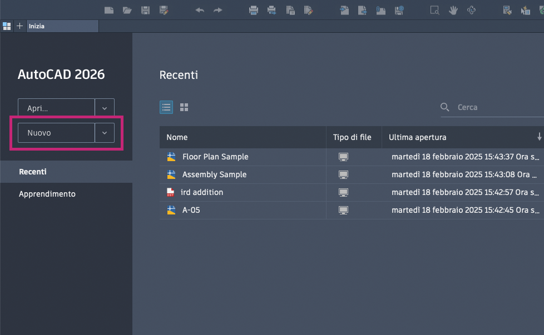Click the Save As icon with pencil
This screenshot has height=335, width=544.
click(164, 11)
